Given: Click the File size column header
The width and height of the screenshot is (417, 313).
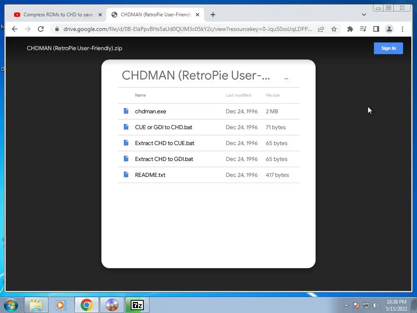Looking at the screenshot, I should 272,95.
